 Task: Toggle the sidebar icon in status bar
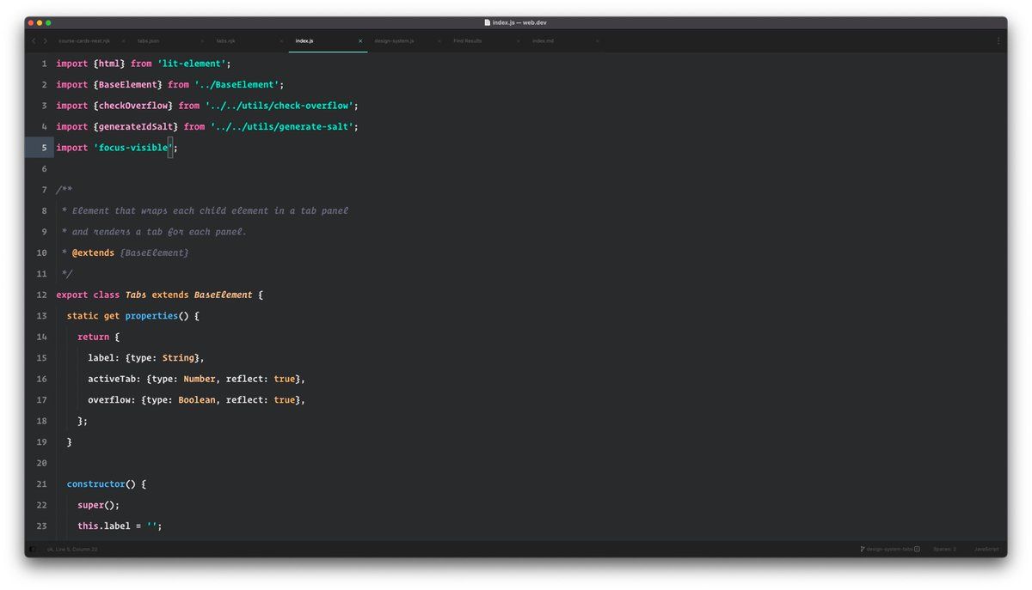tap(33, 549)
